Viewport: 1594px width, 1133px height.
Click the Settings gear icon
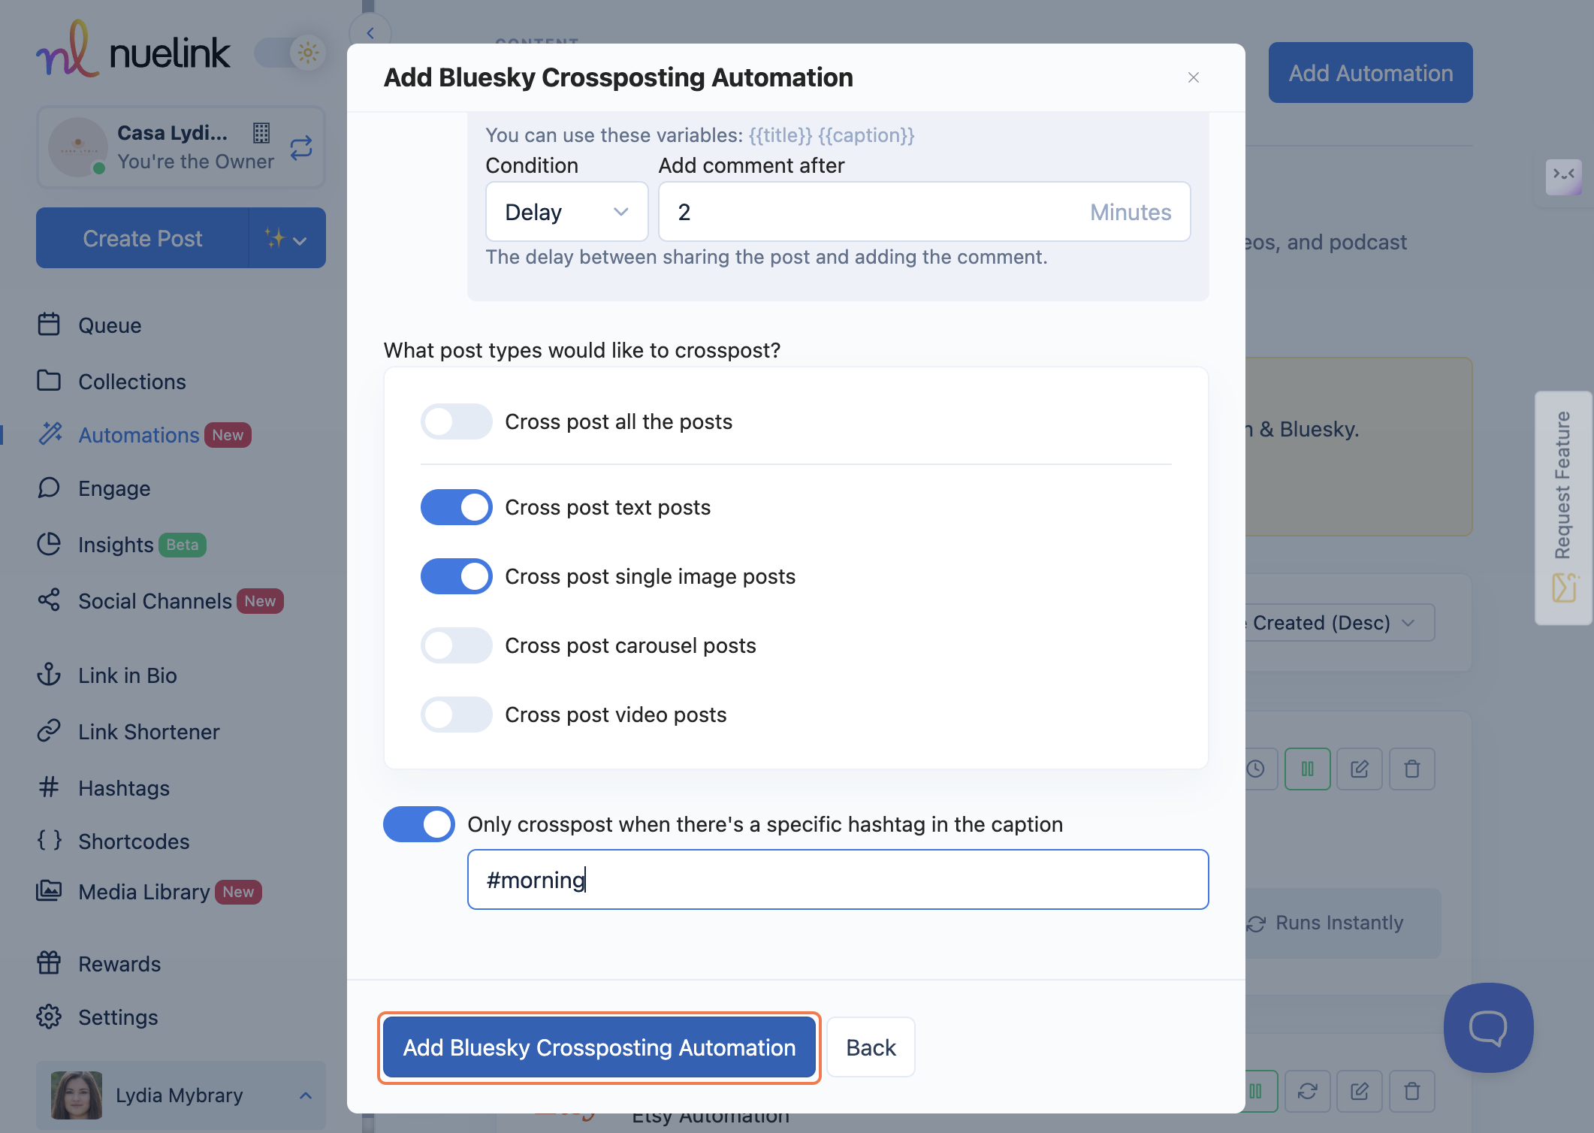pyautogui.click(x=49, y=1017)
